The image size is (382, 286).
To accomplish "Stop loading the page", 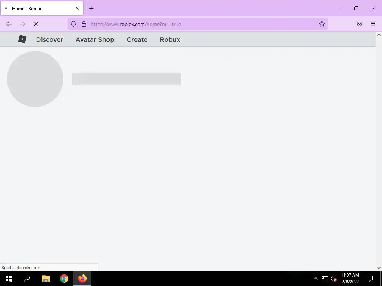I will (x=36, y=24).
